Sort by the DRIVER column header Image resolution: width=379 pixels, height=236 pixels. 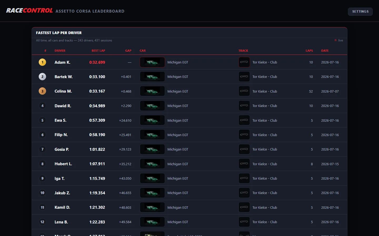point(60,51)
